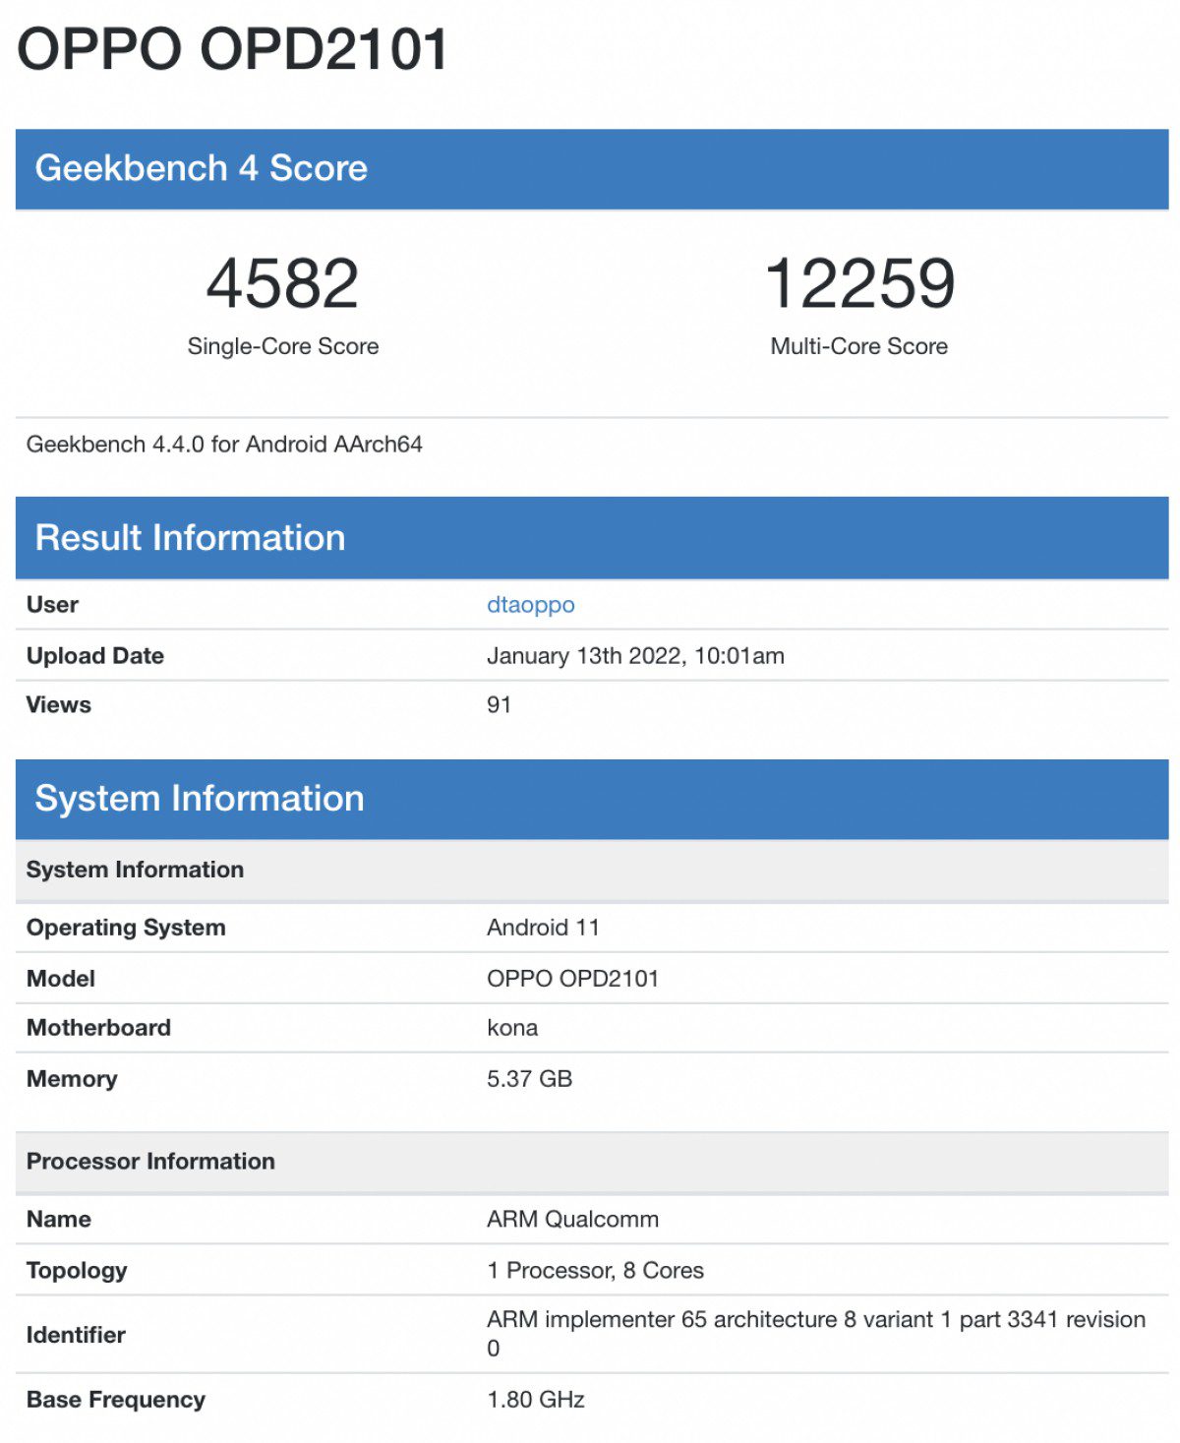This screenshot has height=1443, width=1180.
Task: Select the Multi-Core Score value 12259
Action: [x=858, y=284]
